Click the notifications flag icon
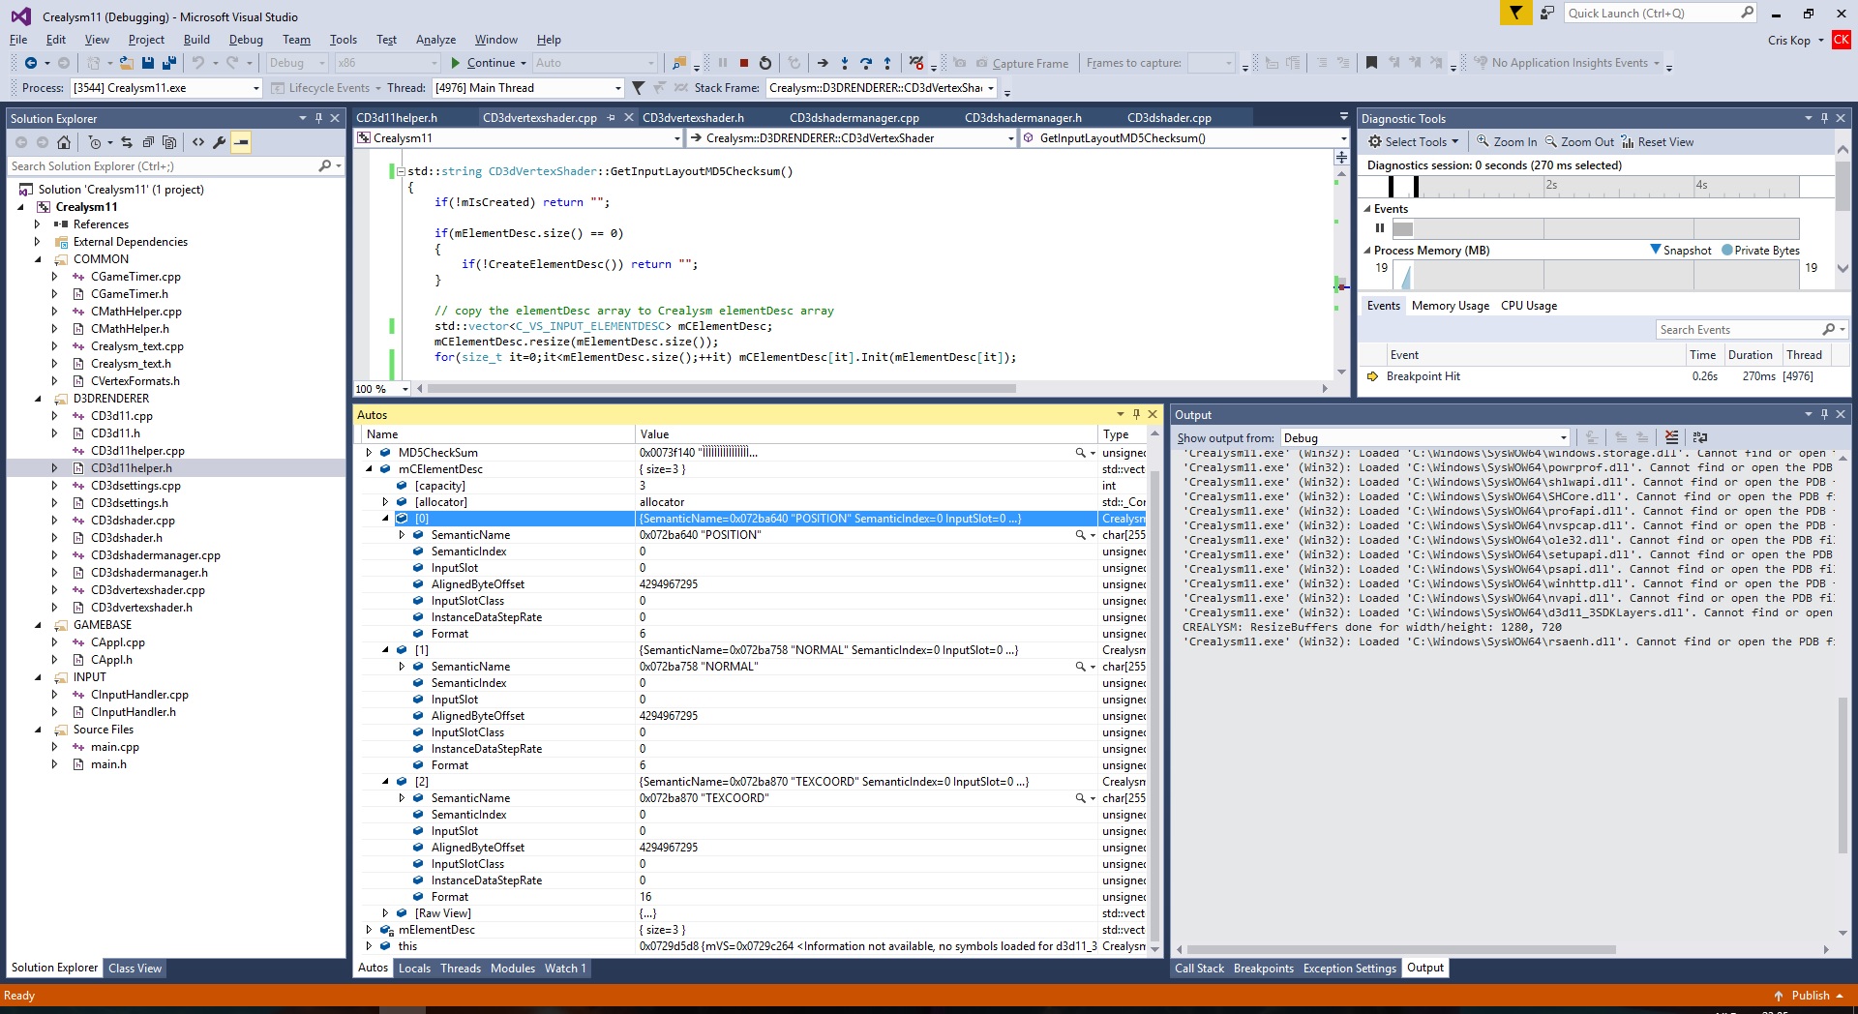This screenshot has height=1014, width=1858. coord(1515,13)
